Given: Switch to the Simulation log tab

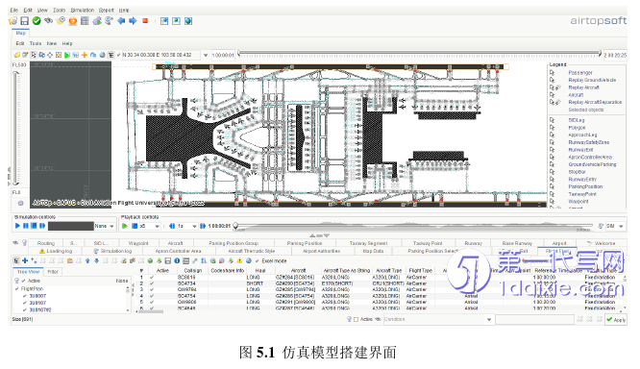Looking at the screenshot, I should tap(112, 251).
